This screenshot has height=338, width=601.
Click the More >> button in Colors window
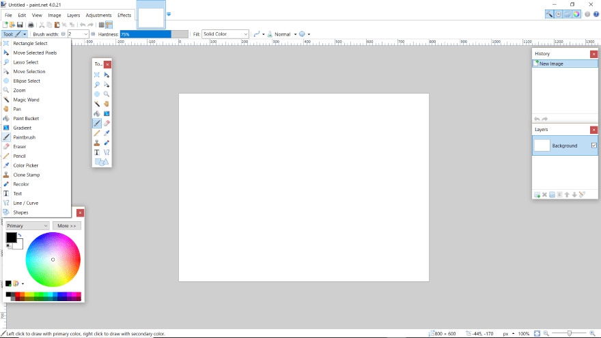tap(66, 225)
